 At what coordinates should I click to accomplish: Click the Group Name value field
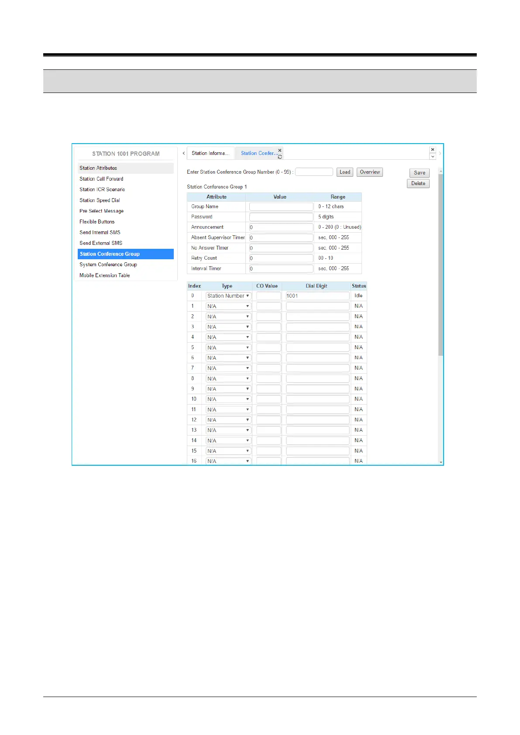[x=281, y=206]
